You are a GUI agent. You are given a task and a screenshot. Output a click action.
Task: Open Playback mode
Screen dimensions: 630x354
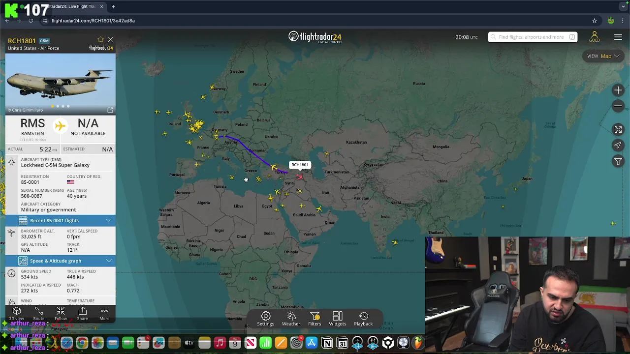click(363, 319)
